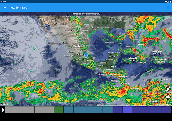Click the 'Mérida' city label
Image resolution: width=172 pixels, height=121 pixels.
[x=111, y=53]
